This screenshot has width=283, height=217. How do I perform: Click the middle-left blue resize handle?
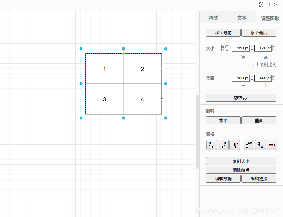[x=81, y=84]
